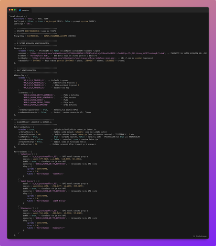Click the 'Marketplace - Saint Denis' label string
This screenshot has height=246, width=216.
(x=51, y=201)
